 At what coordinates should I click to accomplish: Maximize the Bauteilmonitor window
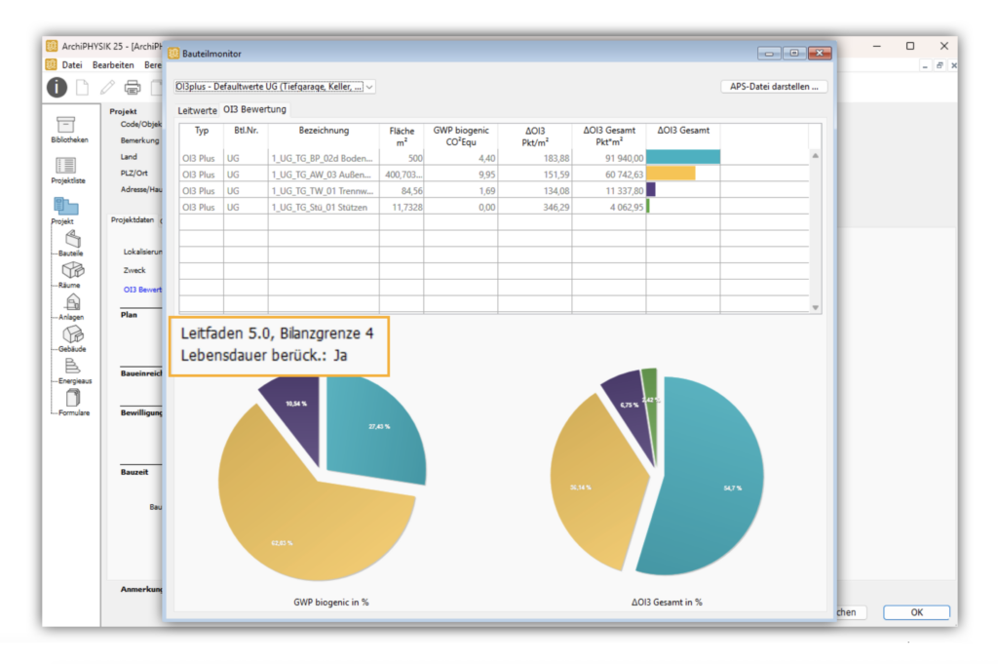click(x=793, y=54)
